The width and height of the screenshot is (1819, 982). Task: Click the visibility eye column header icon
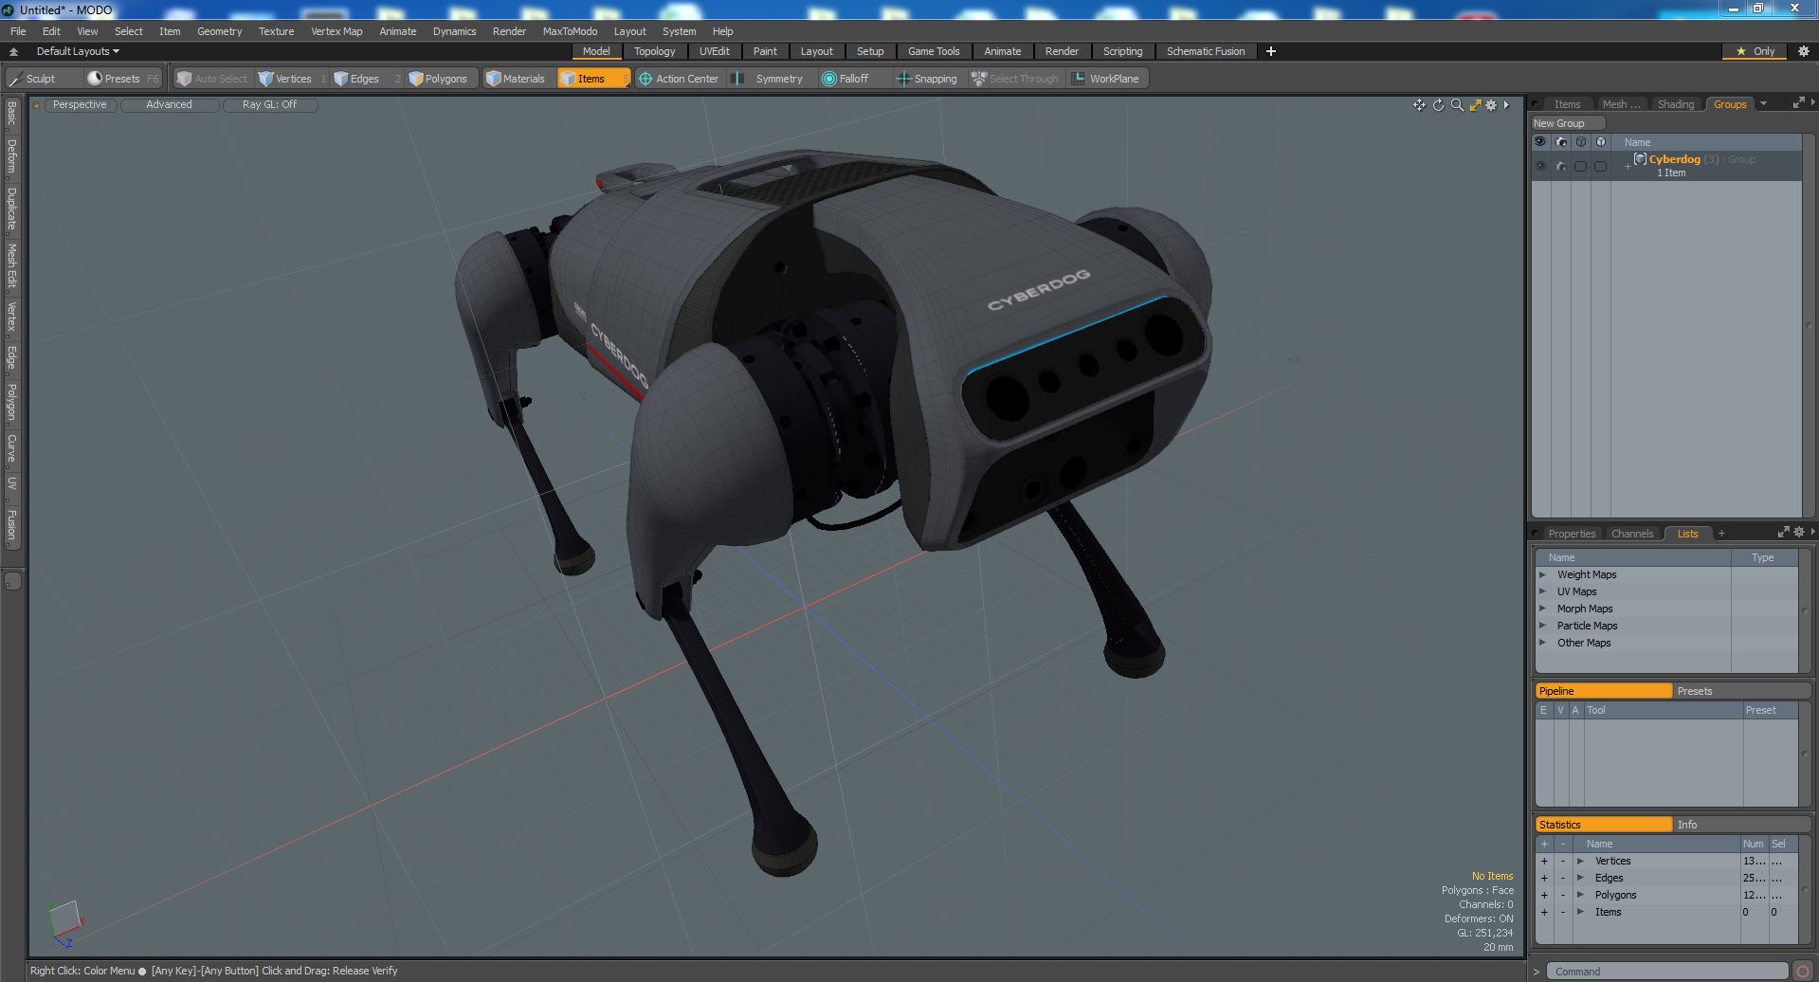[x=1540, y=142]
